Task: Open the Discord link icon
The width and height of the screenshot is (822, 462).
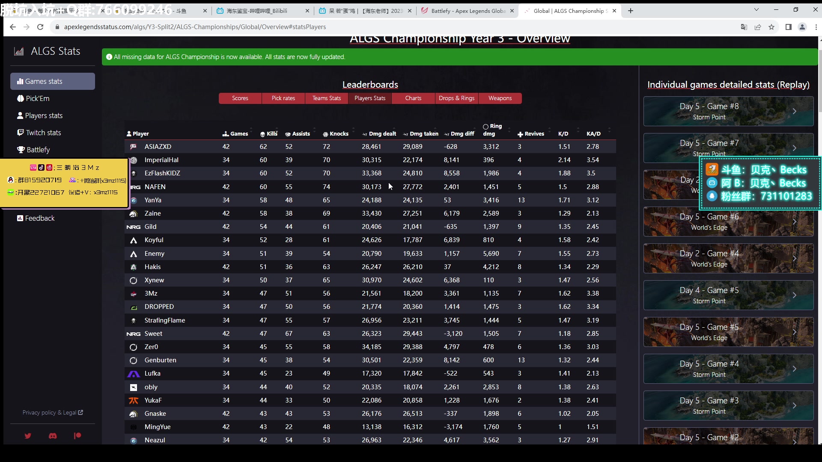Action: [x=53, y=436]
